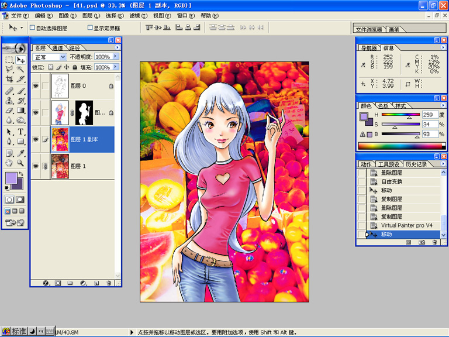
Task: Switch to 色板 tab
Action: point(384,106)
